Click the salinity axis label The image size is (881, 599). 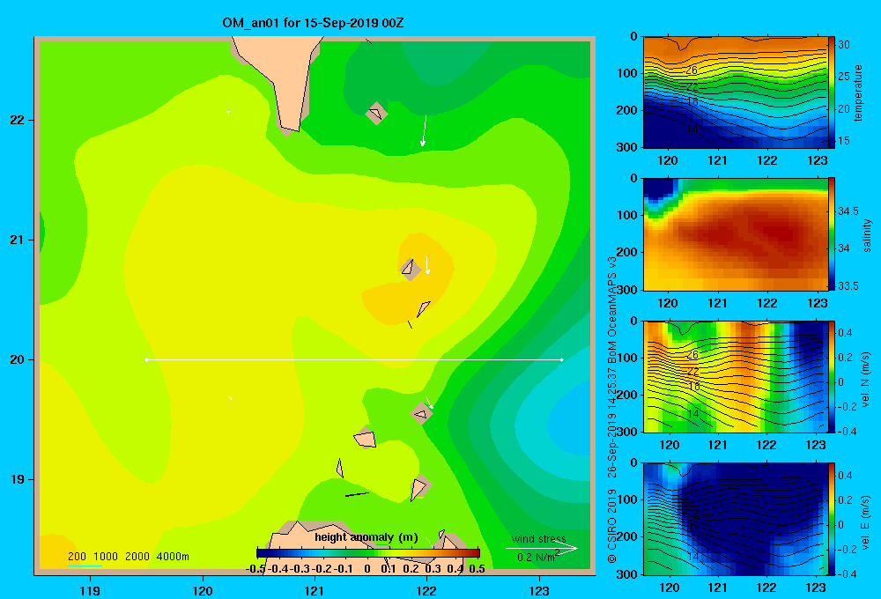pos(867,235)
